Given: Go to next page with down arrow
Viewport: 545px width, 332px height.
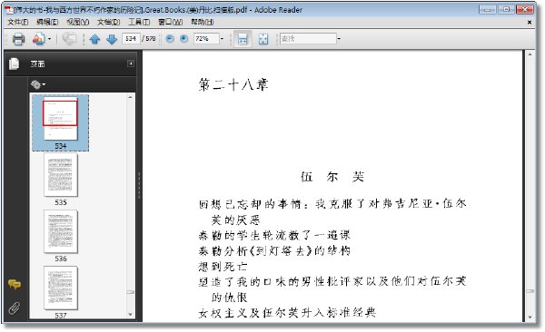Looking at the screenshot, I should click(x=112, y=39).
